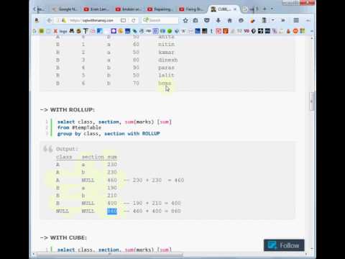Click the 'class' column header in output

click(64, 157)
